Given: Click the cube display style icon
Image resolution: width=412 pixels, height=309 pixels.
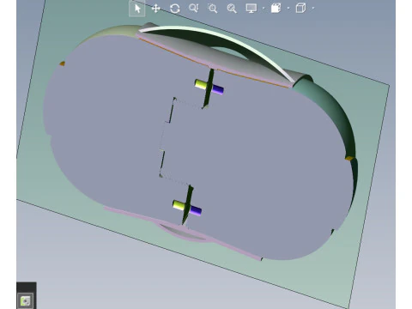Looking at the screenshot, I should pos(300,9).
